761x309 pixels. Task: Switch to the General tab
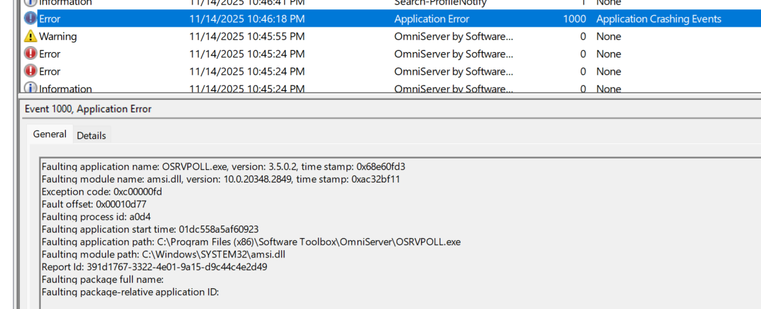[50, 134]
